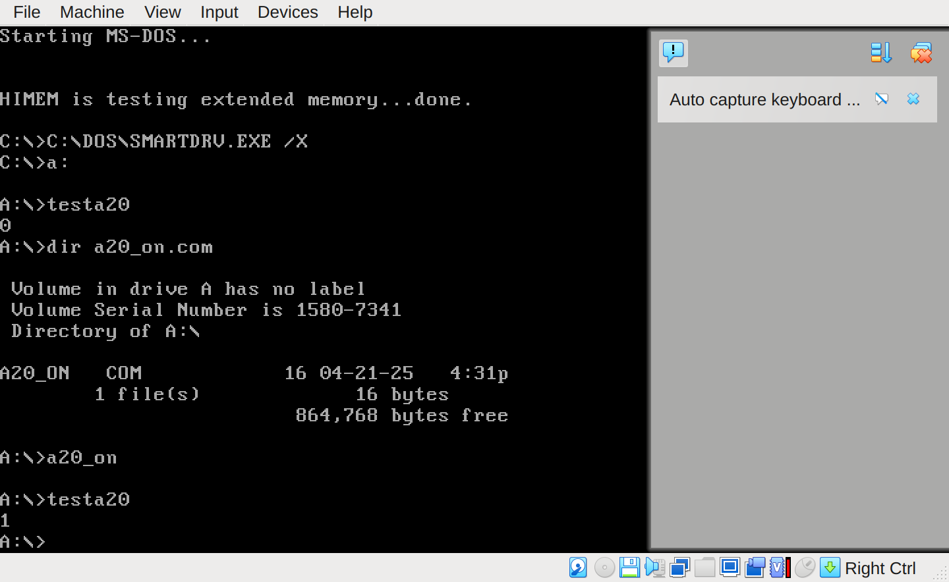Click the 'A:\>a20_on' command line
Viewport: 949px width, 582px height.
[59, 458]
